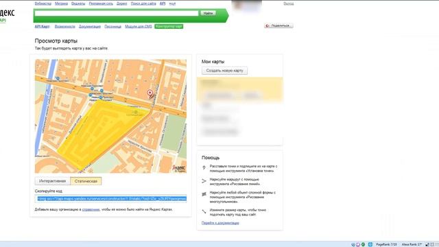Click the placemark icon in the Помощь panel
This screenshot has height=247, width=439.
coord(204,168)
